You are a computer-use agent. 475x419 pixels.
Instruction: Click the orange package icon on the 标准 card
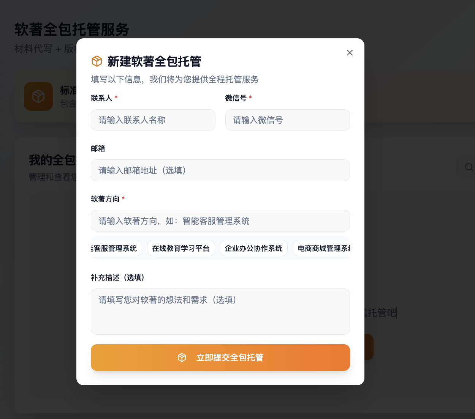(x=38, y=96)
